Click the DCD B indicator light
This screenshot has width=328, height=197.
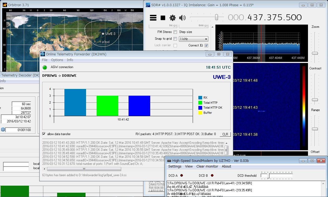pos(212,176)
